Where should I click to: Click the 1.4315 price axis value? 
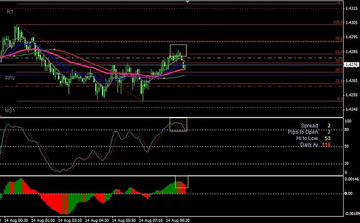tap(351, 9)
